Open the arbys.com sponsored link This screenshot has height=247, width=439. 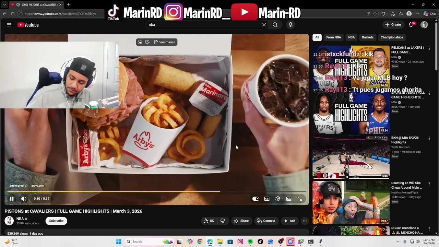pyautogui.click(x=38, y=186)
